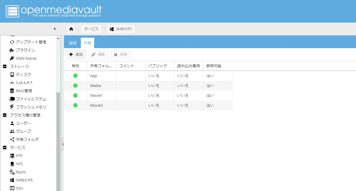
Task: Collapse the アクセス権の管理 section
Action: [4, 115]
